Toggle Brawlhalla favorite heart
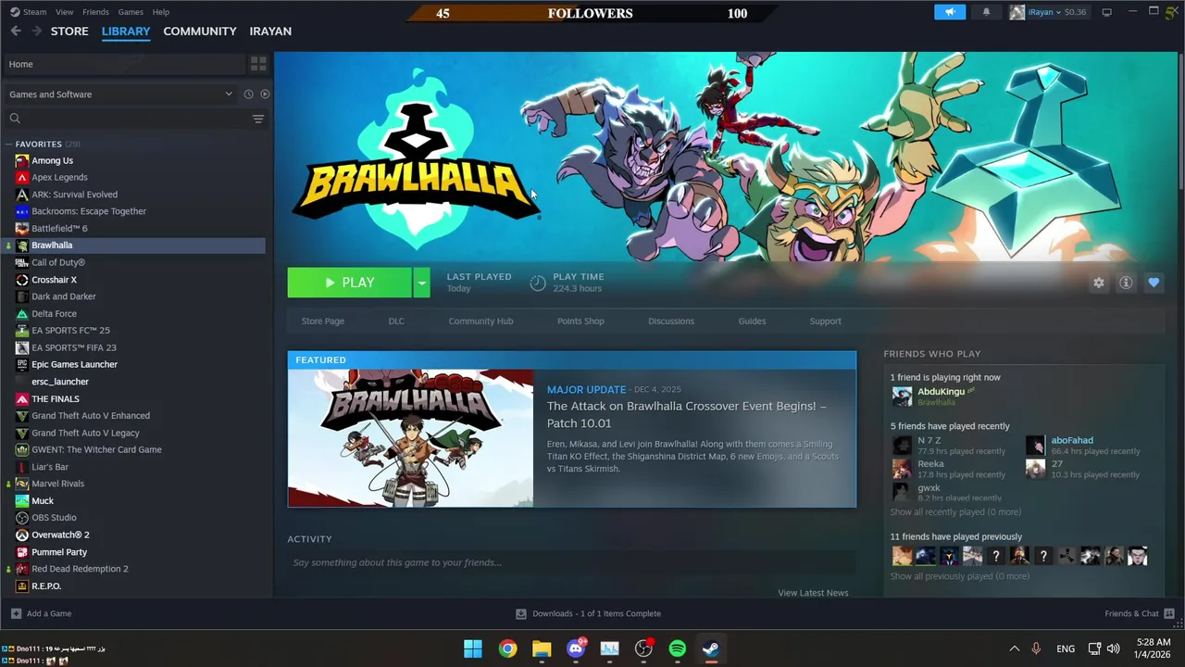The image size is (1185, 667). [x=1154, y=283]
